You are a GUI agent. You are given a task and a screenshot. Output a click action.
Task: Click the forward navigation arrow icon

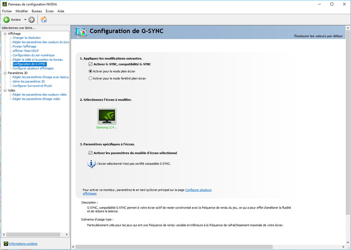pos(31,20)
